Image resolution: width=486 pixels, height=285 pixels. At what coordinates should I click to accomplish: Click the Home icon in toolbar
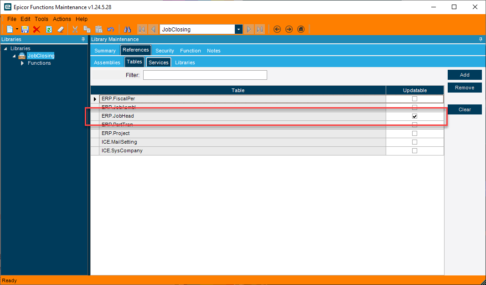click(x=300, y=29)
